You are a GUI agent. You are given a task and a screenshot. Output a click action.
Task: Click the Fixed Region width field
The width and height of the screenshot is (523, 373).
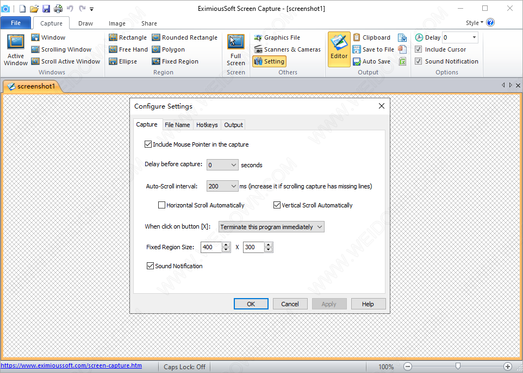pos(211,247)
